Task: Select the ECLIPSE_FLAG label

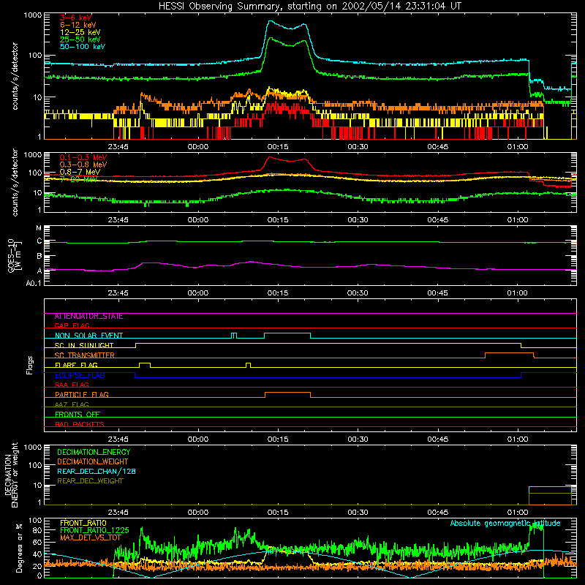Action: (x=80, y=375)
